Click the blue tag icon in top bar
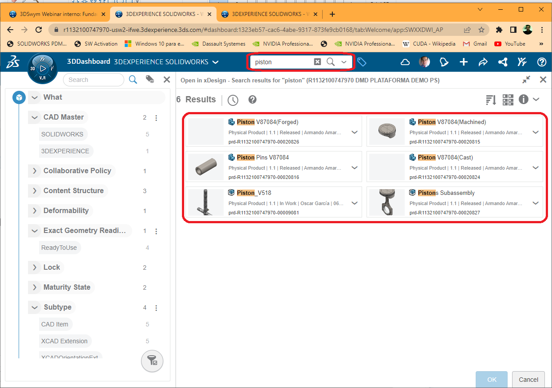This screenshot has height=388, width=552. point(362,62)
